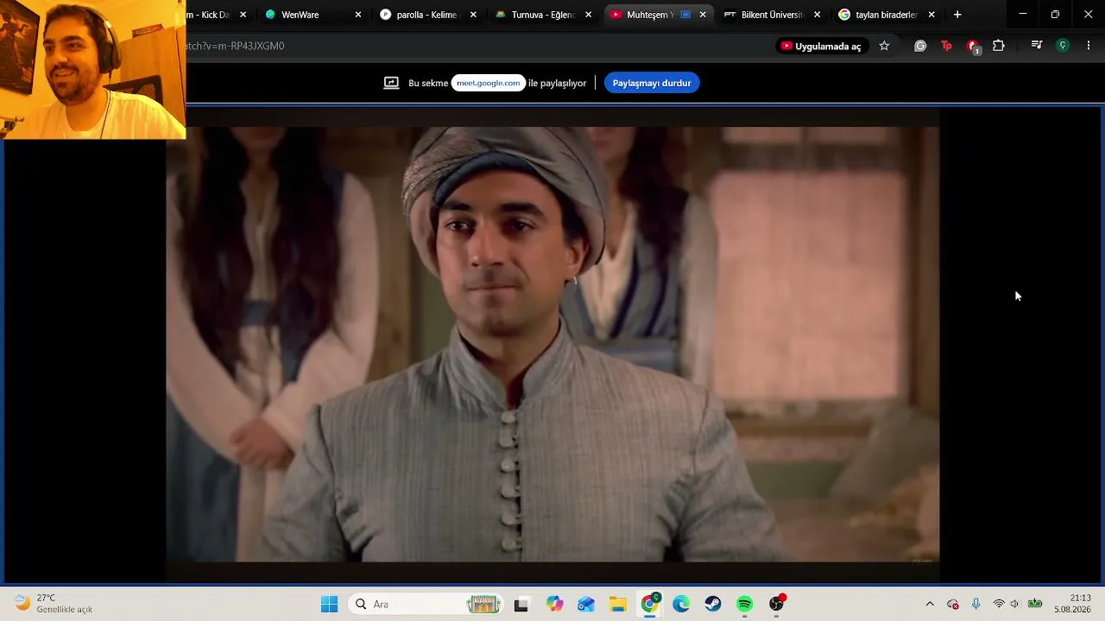Expand the hidden system tray icons

point(930,604)
